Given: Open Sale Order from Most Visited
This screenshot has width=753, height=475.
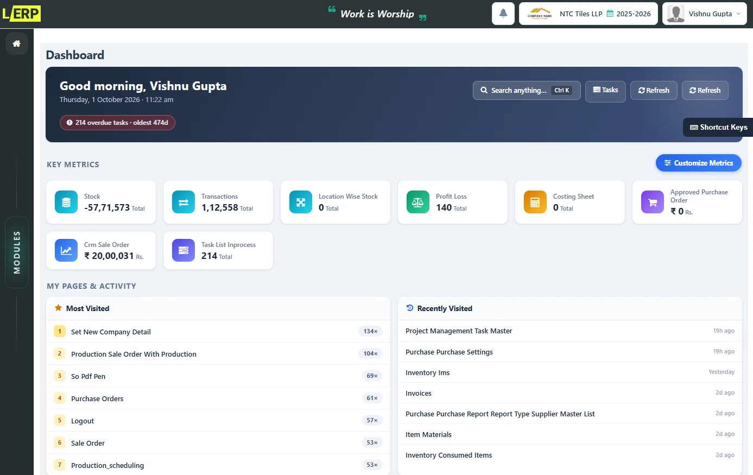Looking at the screenshot, I should click(218, 443).
